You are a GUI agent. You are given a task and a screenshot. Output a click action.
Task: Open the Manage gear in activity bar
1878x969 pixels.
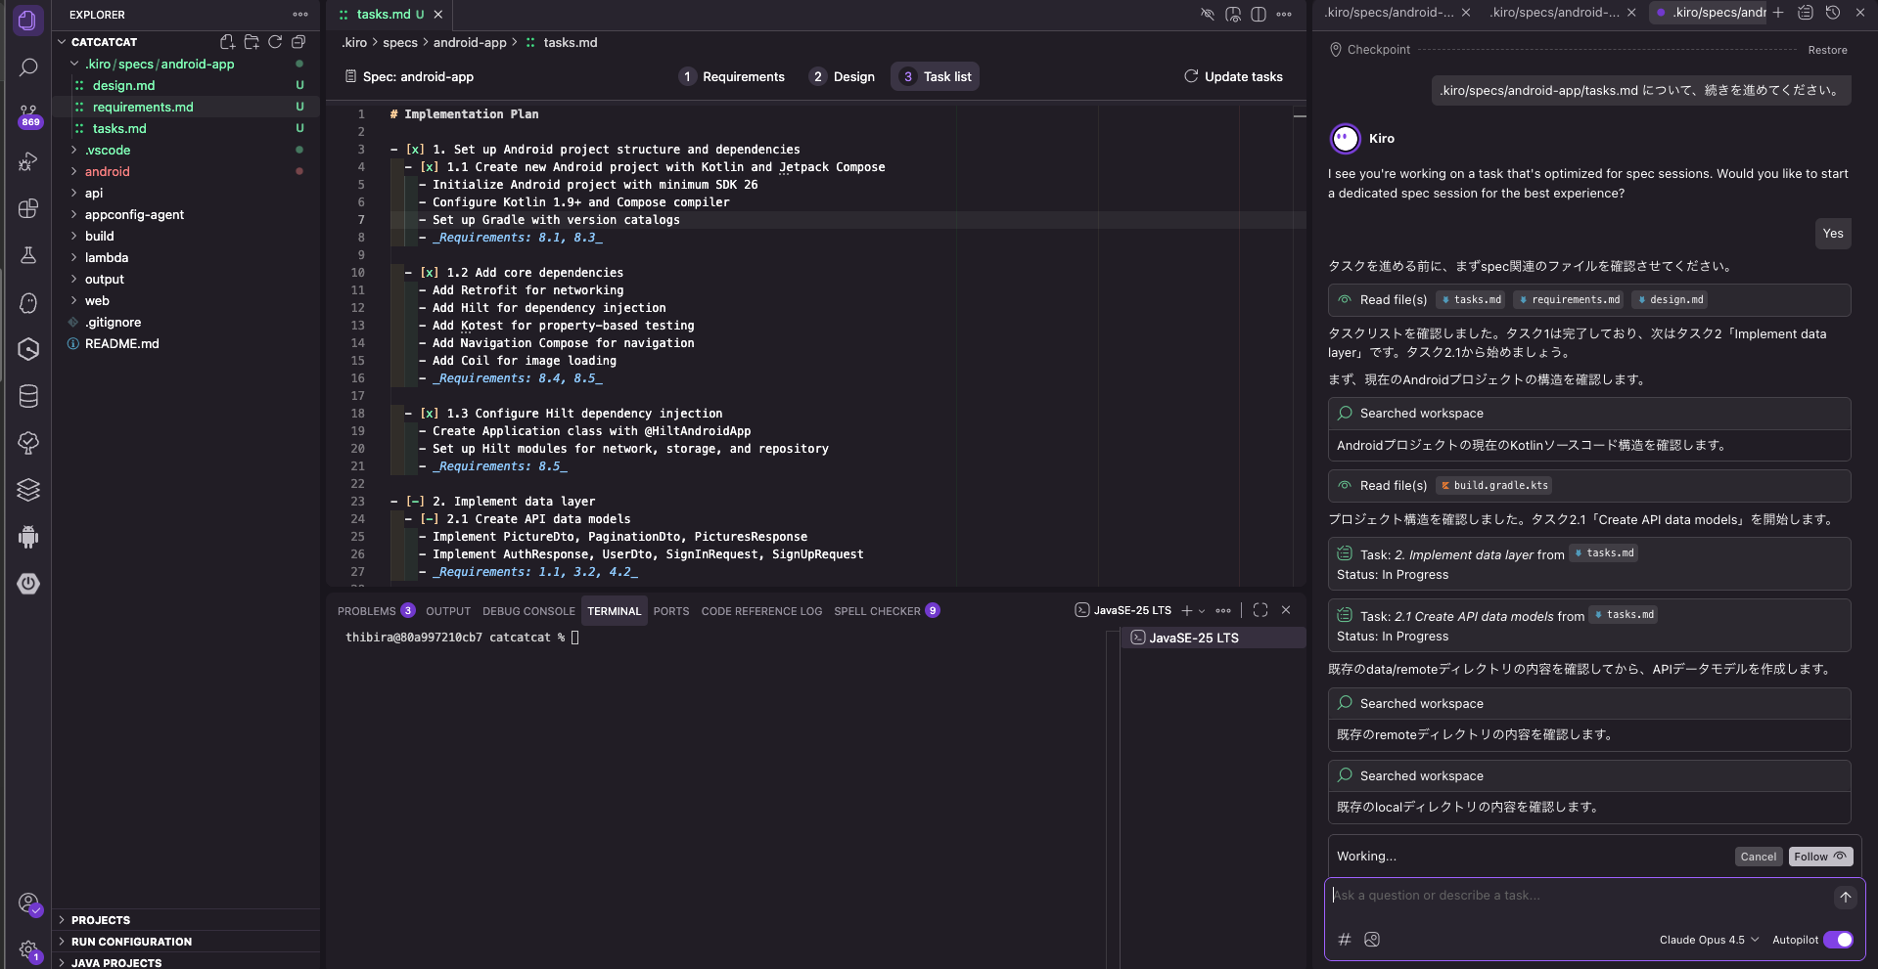click(x=28, y=949)
